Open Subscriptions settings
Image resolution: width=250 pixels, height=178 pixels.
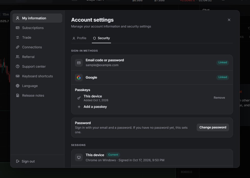point(37,28)
